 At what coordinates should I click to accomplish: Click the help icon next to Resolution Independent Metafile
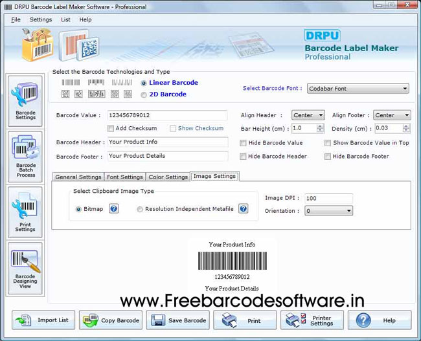pyautogui.click(x=244, y=208)
